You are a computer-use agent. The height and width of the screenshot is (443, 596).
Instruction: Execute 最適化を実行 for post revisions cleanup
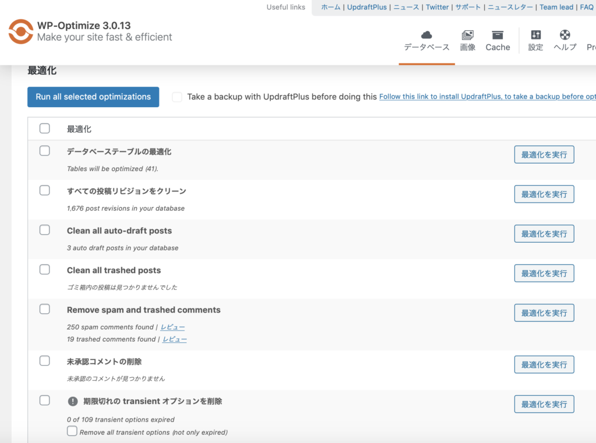click(544, 194)
